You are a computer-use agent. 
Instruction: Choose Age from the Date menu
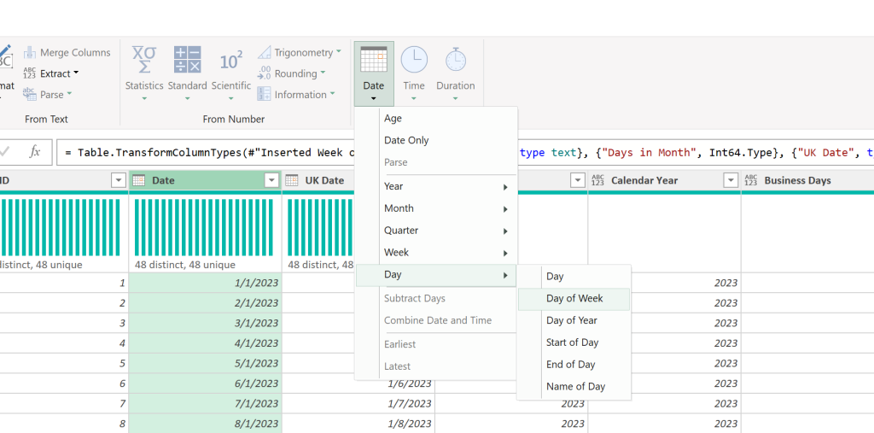[x=436, y=119]
